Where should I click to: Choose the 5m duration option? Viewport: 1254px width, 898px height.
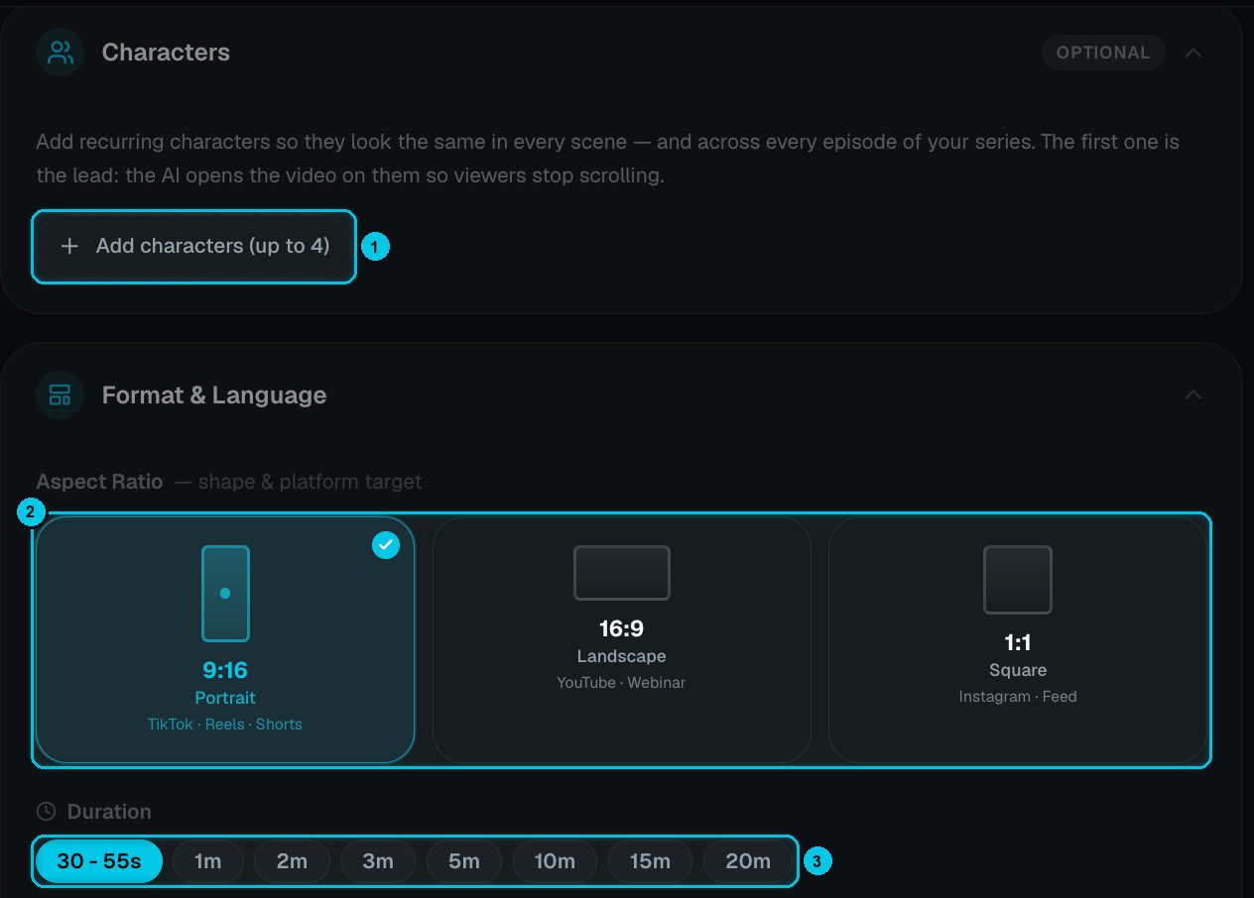point(464,861)
